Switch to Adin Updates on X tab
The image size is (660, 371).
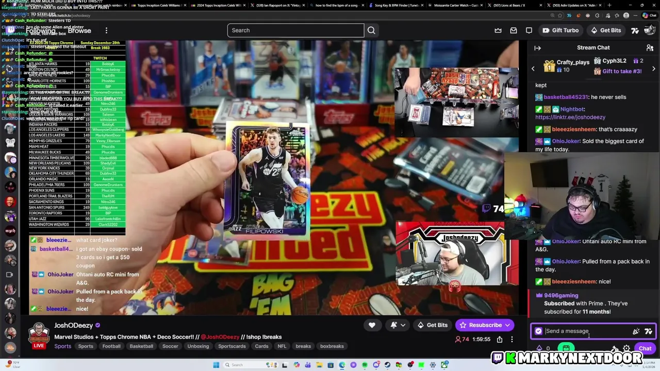(574, 5)
